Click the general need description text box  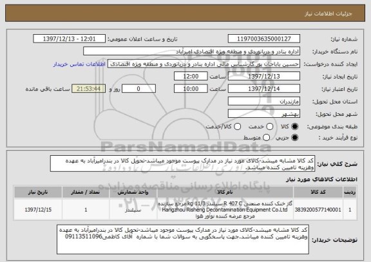pos(182,164)
